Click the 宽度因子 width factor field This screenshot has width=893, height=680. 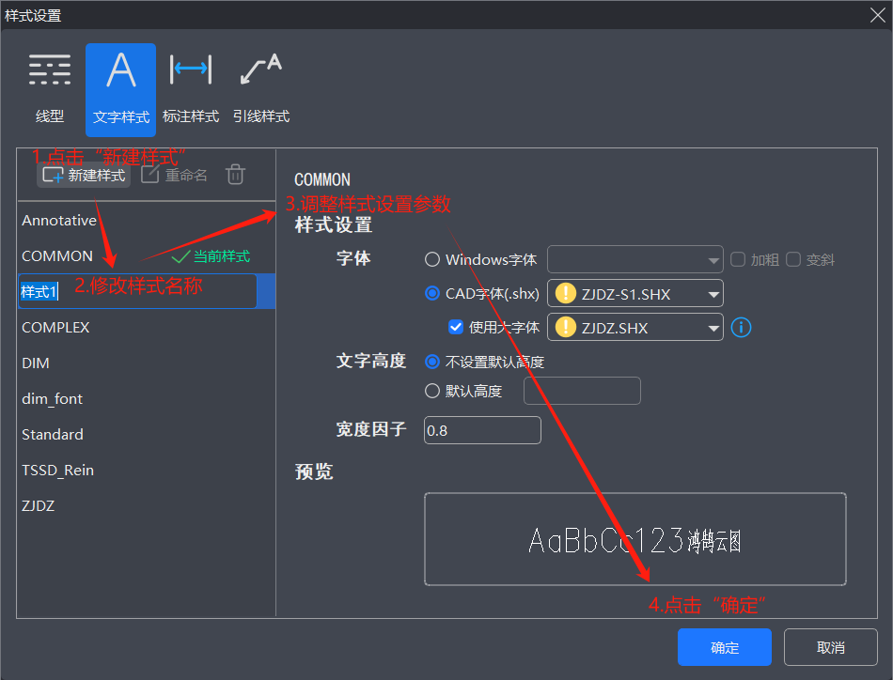pos(482,430)
